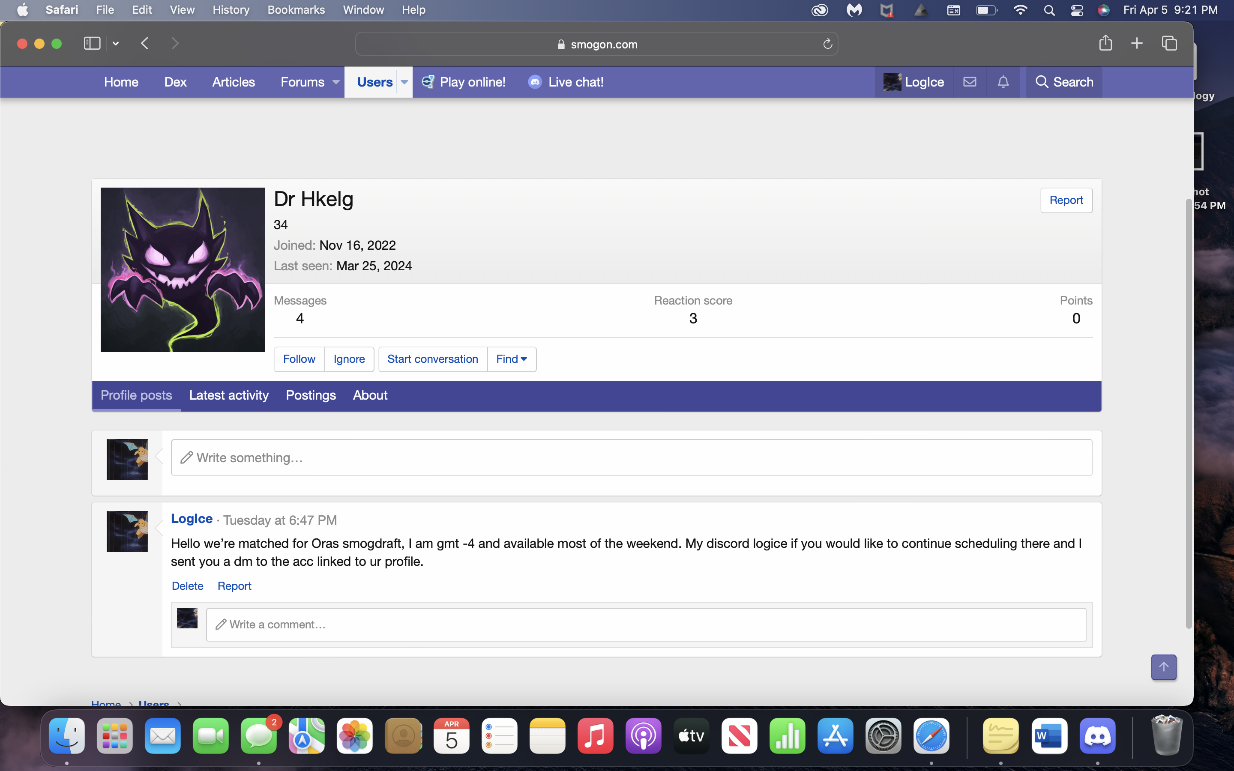Click the Start conversation button
This screenshot has width=1234, height=771.
[432, 359]
